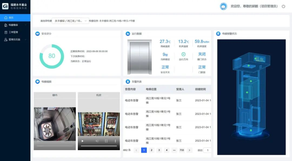Click the 机房 video progress bar

(99, 146)
